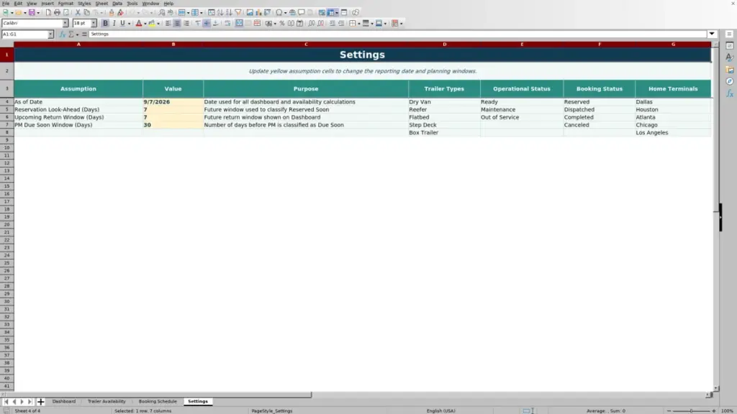The width and height of the screenshot is (737, 414).
Task: Open the sidebar Functions panel icon
Action: (730, 93)
